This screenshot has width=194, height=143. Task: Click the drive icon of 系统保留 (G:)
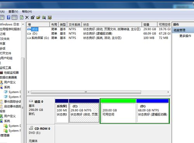[29, 38]
